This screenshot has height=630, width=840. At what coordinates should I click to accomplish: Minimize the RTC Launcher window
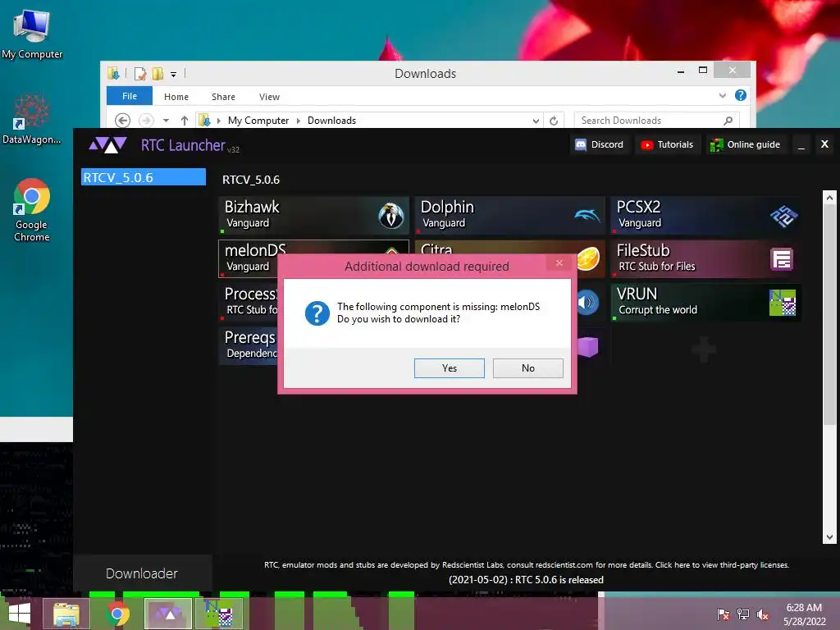(x=801, y=144)
